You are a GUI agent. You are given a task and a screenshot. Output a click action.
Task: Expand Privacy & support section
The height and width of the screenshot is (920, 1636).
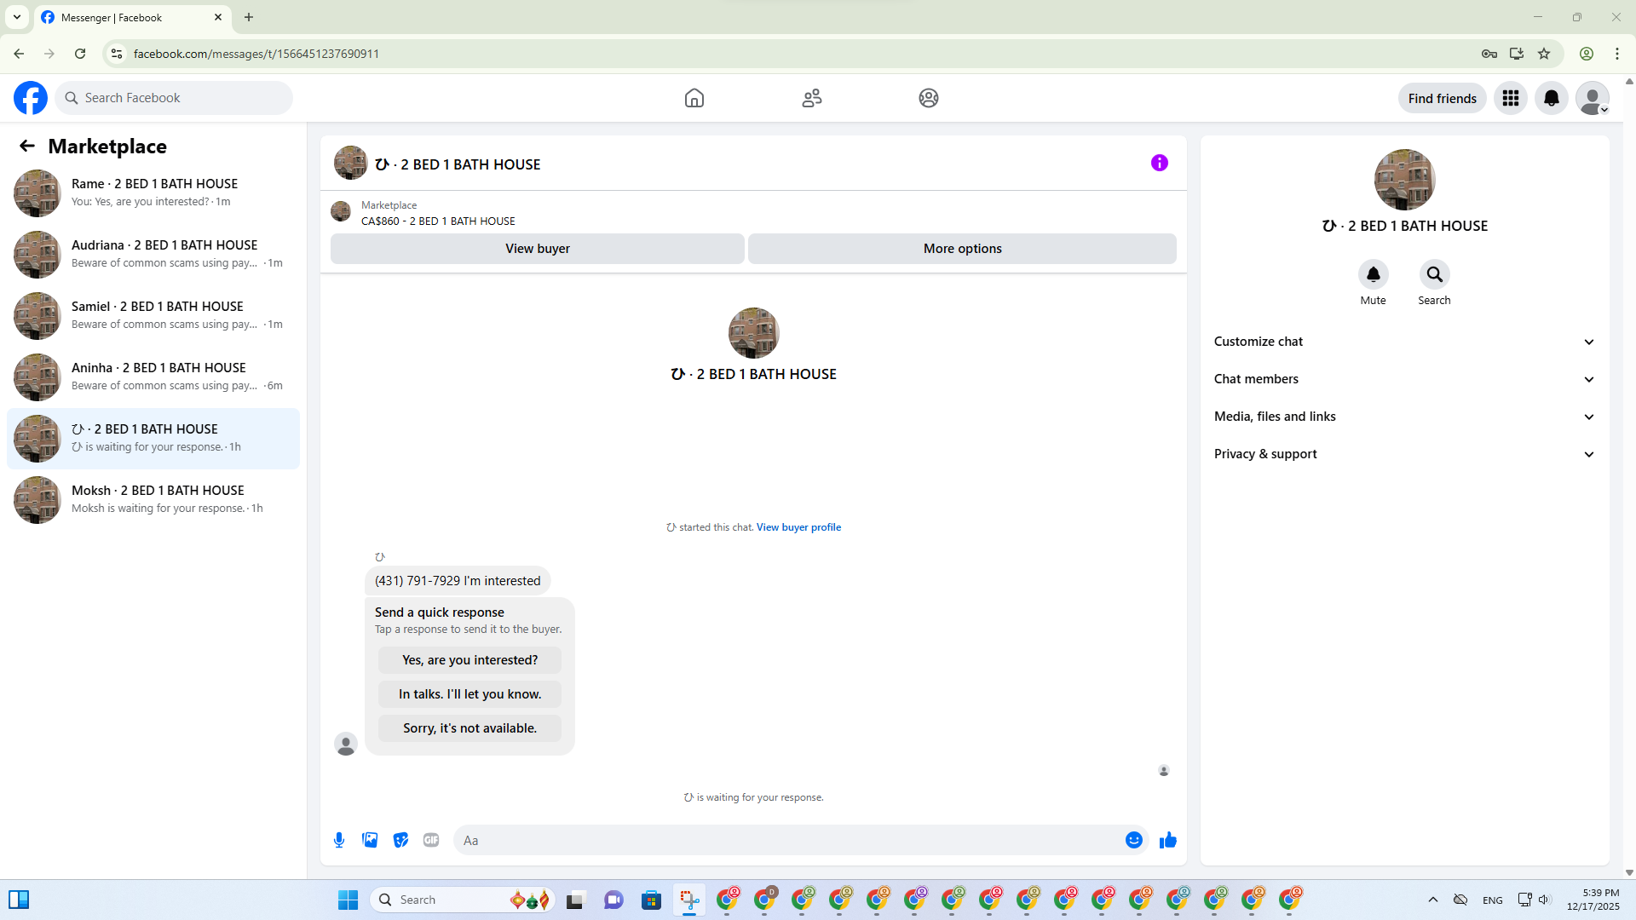coord(1403,454)
